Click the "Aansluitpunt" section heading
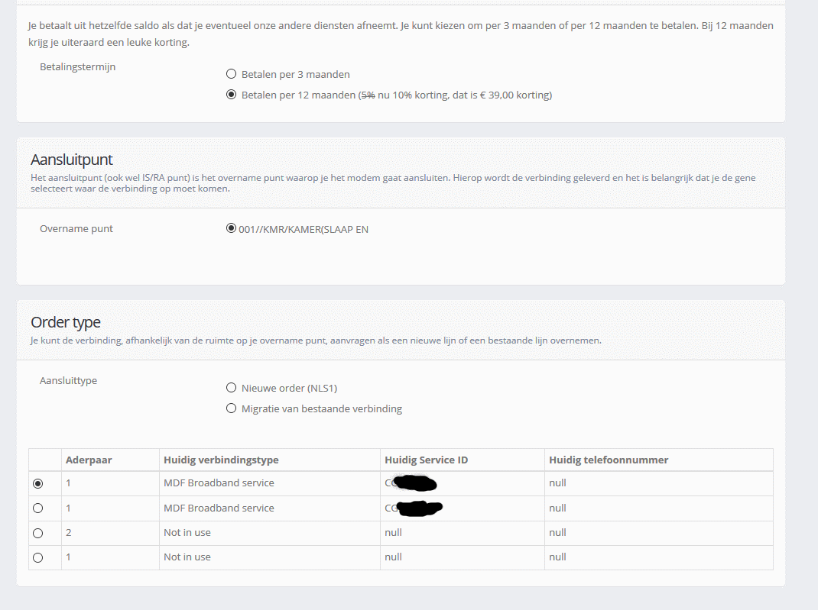Viewport: 818px width, 610px height. (72, 160)
